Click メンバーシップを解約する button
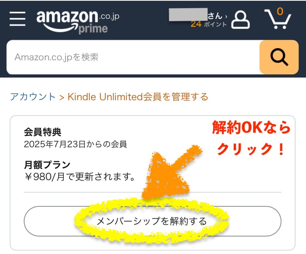Viewport: 306px width, 254px height. pyautogui.click(x=152, y=221)
